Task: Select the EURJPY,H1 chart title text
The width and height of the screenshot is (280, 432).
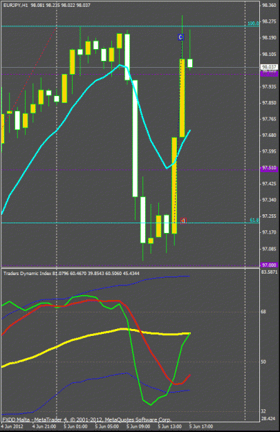Action: (16, 6)
